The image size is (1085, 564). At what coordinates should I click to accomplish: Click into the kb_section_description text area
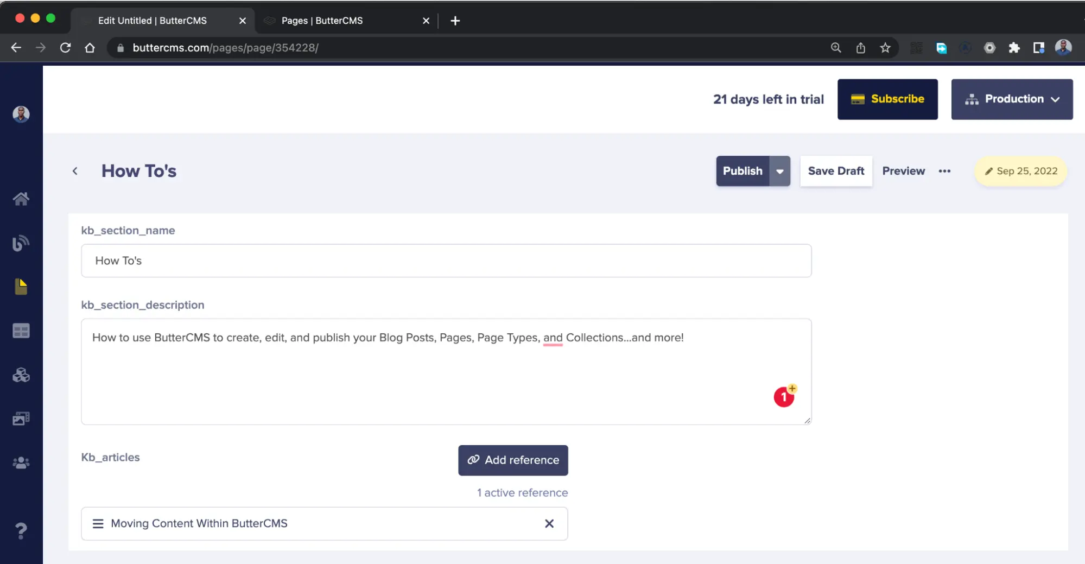coord(446,372)
